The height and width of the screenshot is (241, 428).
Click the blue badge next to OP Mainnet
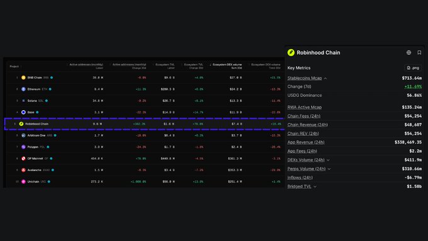point(51,159)
